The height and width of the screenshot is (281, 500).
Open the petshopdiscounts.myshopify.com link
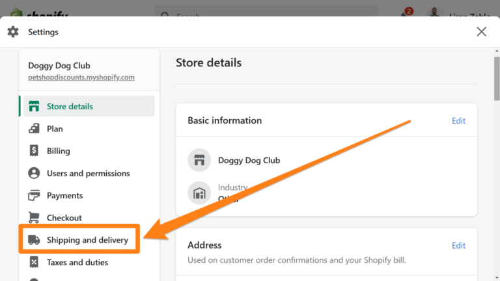point(81,77)
